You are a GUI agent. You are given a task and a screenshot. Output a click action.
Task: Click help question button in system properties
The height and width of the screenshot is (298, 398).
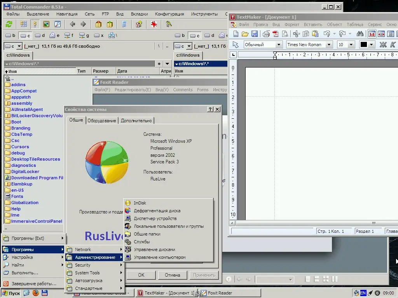coord(210,109)
